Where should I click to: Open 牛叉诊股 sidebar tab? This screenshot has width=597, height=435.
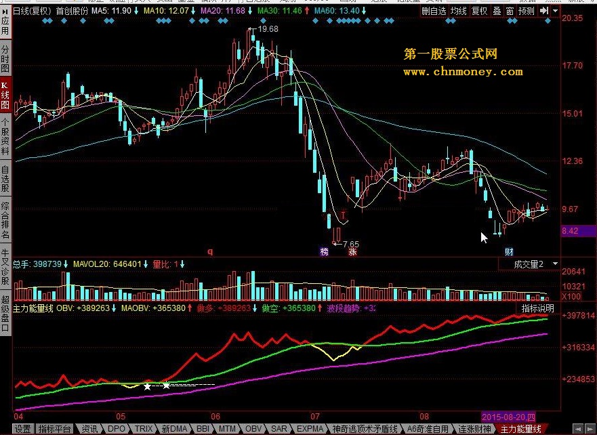5,267
